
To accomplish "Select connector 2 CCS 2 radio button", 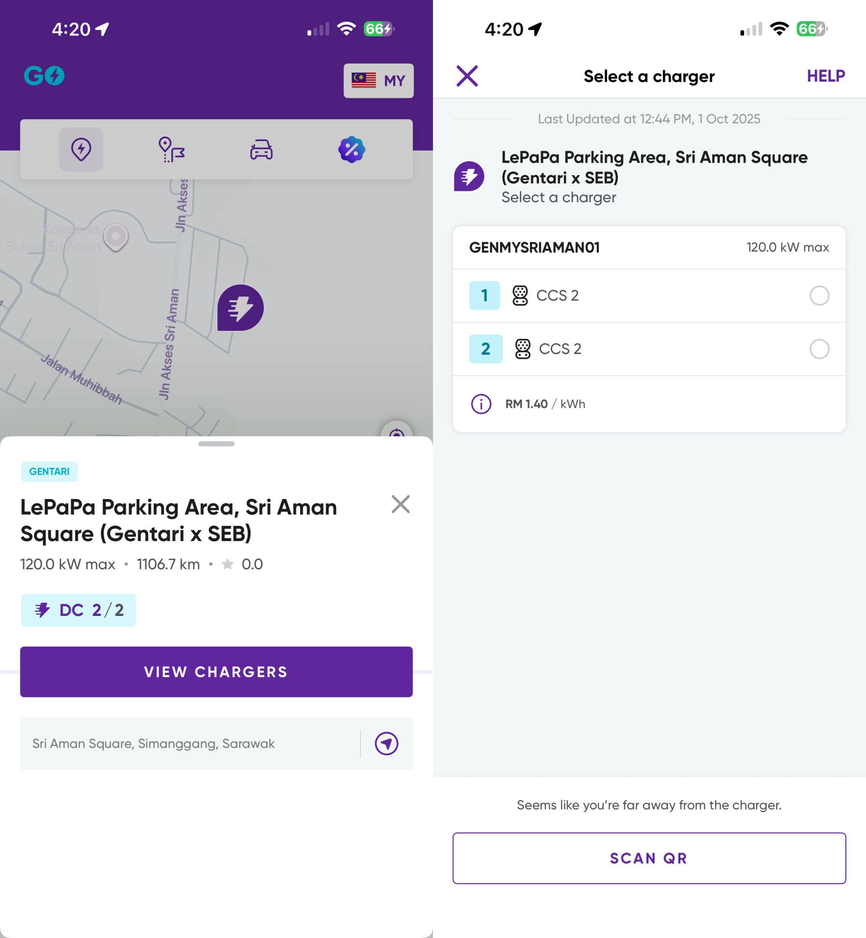I will [x=819, y=349].
